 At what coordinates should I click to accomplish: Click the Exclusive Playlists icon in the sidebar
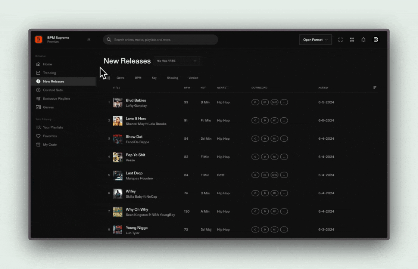[x=38, y=99]
